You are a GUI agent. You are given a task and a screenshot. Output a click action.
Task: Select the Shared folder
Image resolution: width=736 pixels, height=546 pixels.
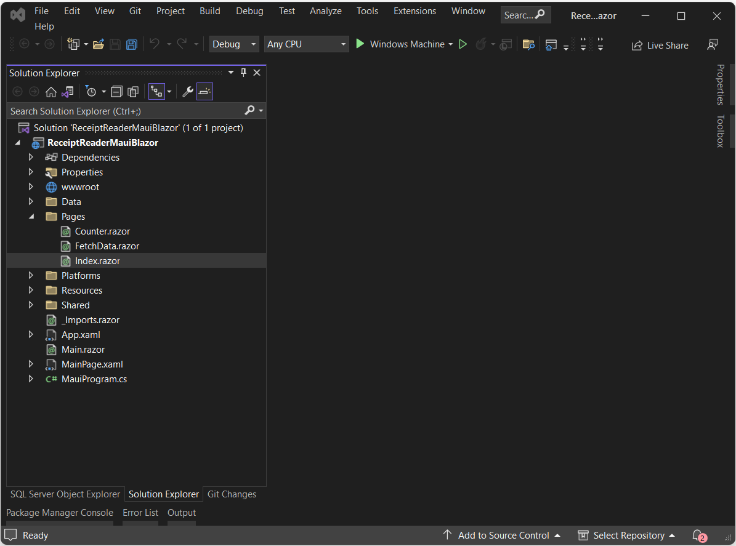tap(75, 305)
